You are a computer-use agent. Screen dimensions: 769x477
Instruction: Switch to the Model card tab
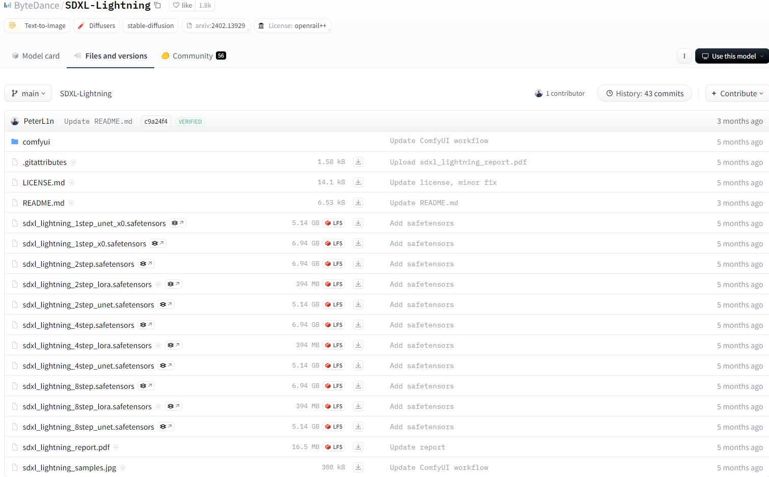(x=36, y=56)
